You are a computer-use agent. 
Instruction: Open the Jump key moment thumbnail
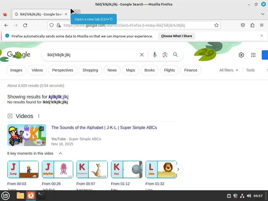pos(23,169)
